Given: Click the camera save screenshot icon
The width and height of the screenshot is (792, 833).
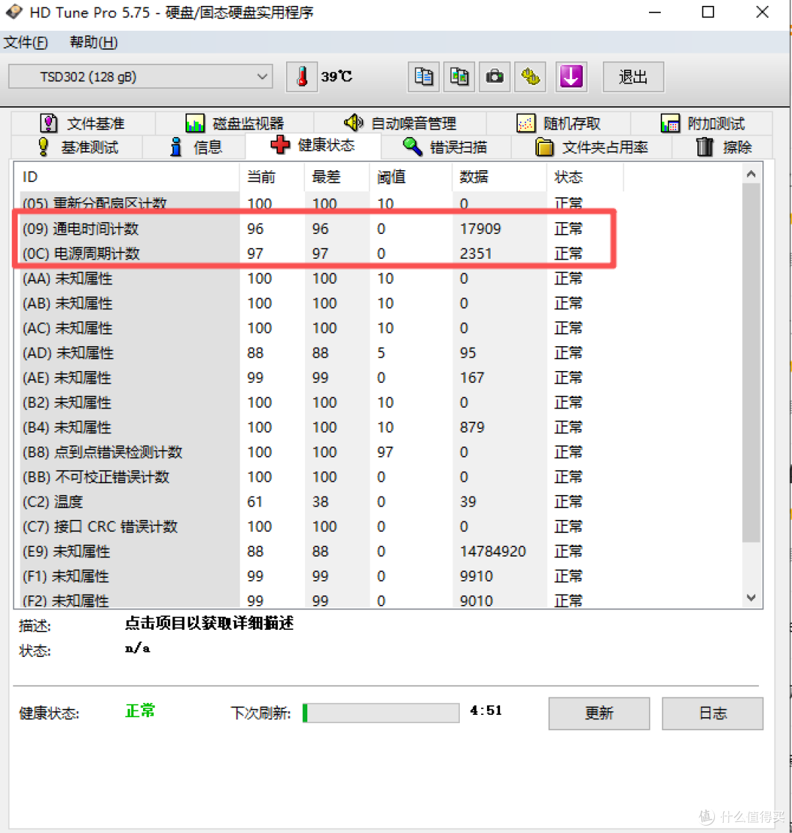Looking at the screenshot, I should (494, 77).
